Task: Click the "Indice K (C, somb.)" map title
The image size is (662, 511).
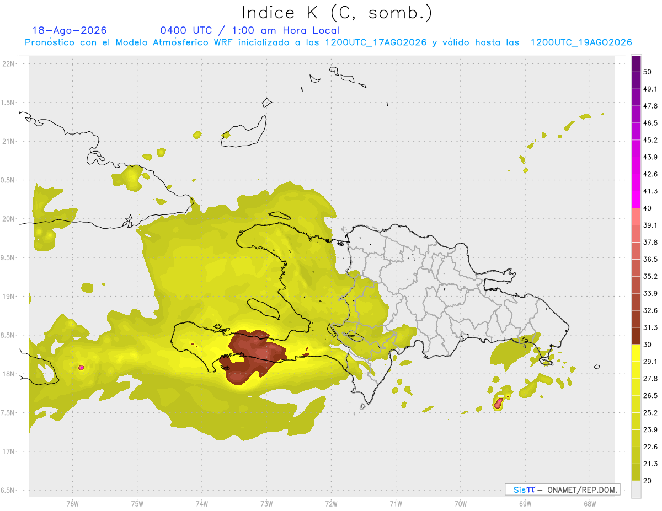Action: (x=337, y=13)
